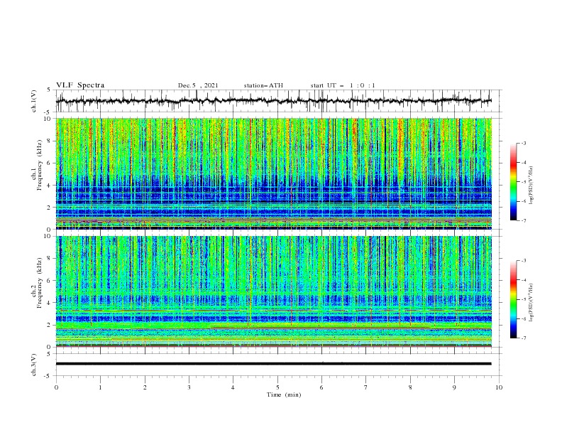Click the time axis tick label "3"
The width and height of the screenshot is (562, 435).
(x=189, y=387)
